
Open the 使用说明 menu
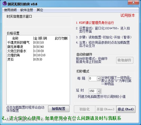coord(10,10)
